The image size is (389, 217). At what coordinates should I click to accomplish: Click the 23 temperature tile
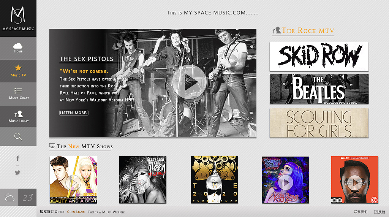tap(27, 197)
